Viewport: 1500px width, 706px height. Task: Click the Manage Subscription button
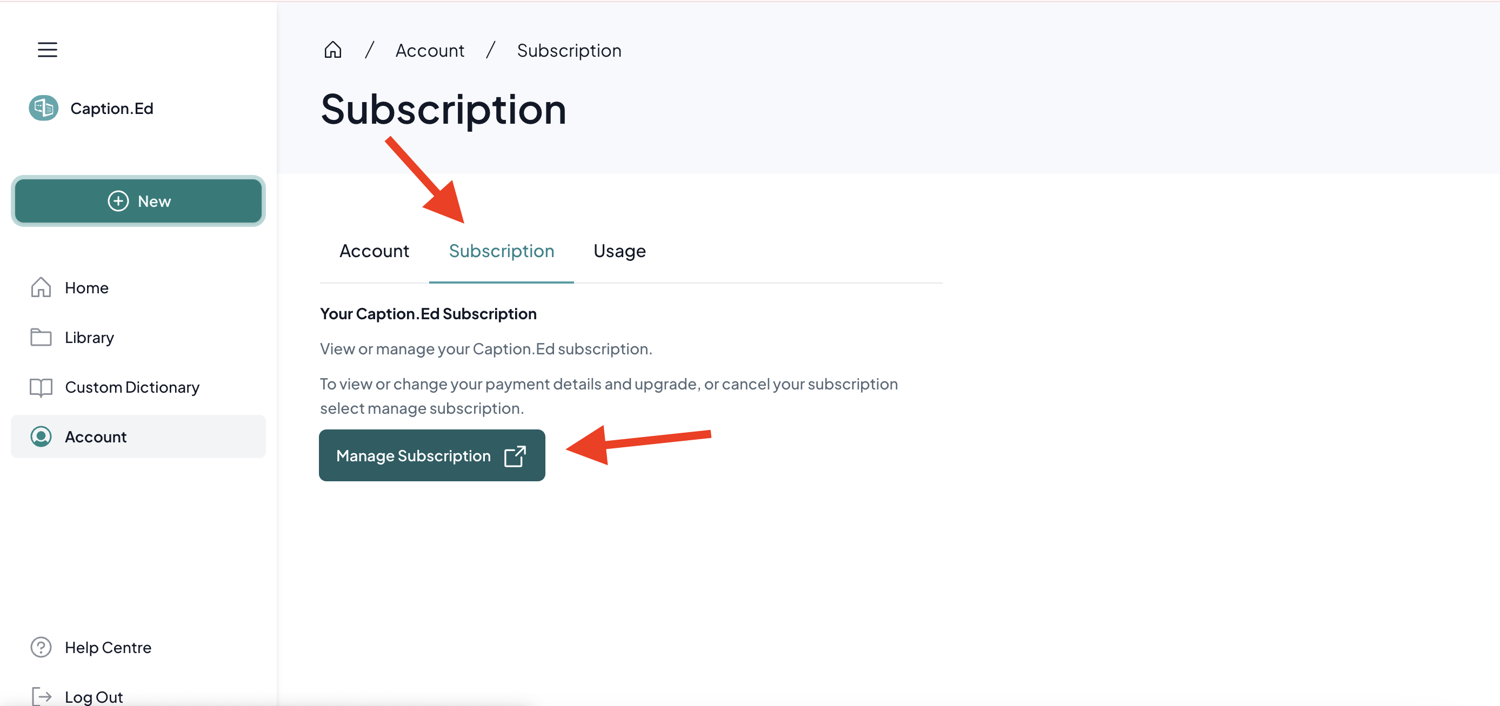tap(432, 455)
